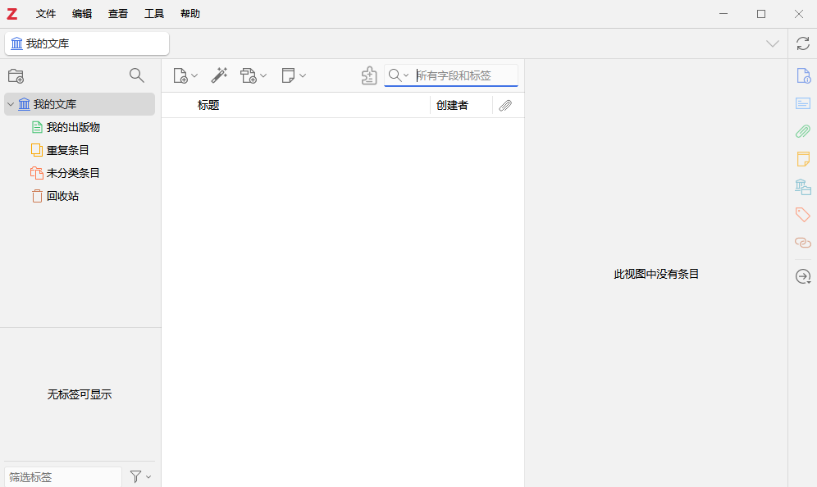
Task: Open the Related items section icon
Action: 803,243
